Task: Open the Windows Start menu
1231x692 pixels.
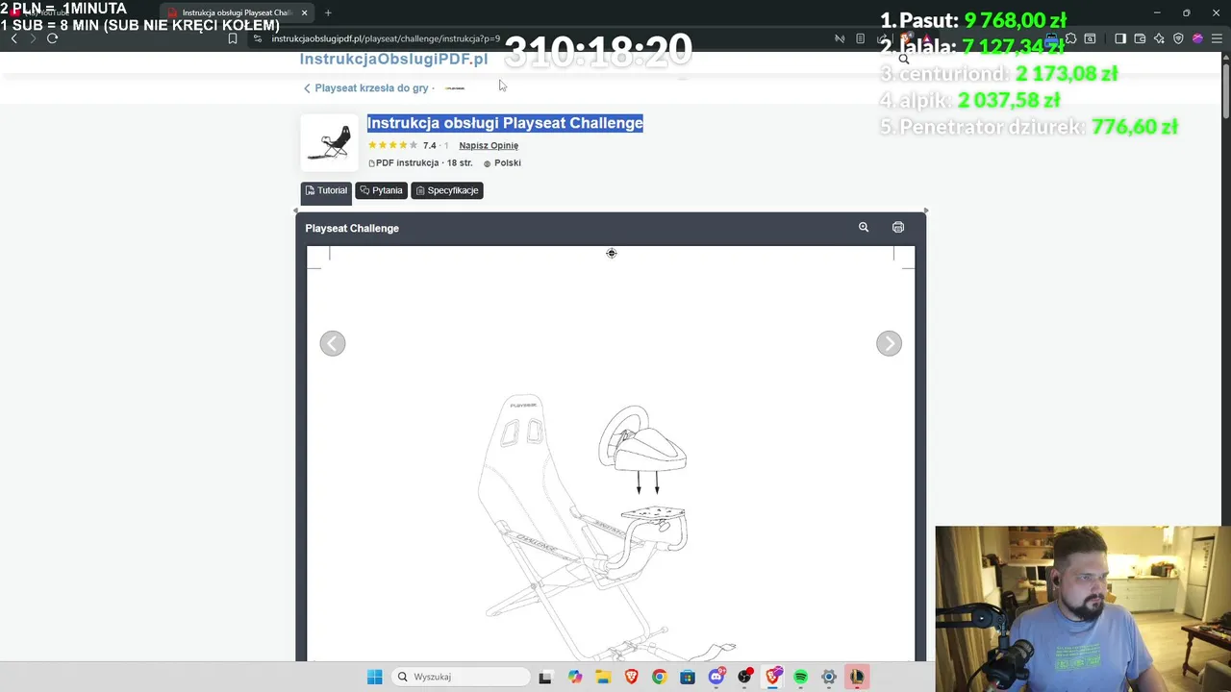Action: (x=374, y=677)
